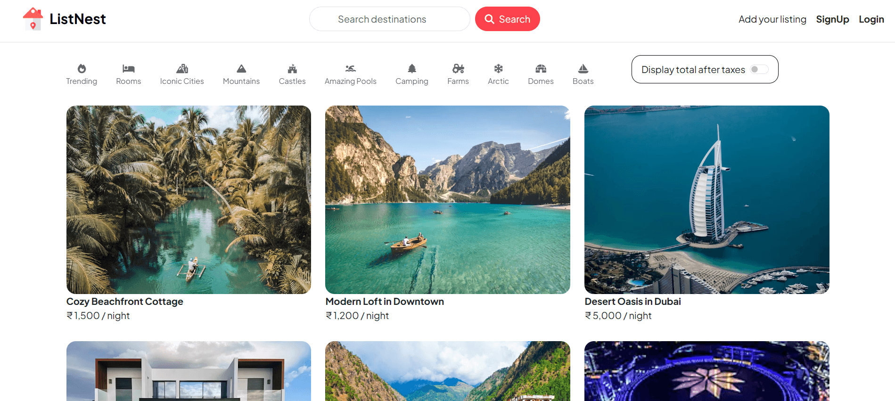The image size is (895, 401).
Task: Open Cozy Beachfront Cottage listing photo
Action: [189, 200]
